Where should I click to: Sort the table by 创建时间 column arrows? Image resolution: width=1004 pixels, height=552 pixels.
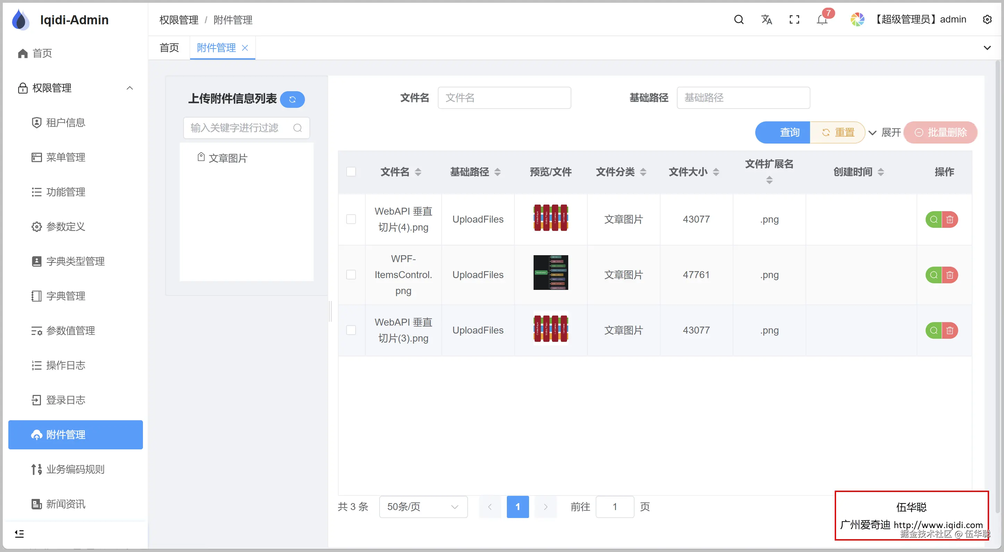881,172
